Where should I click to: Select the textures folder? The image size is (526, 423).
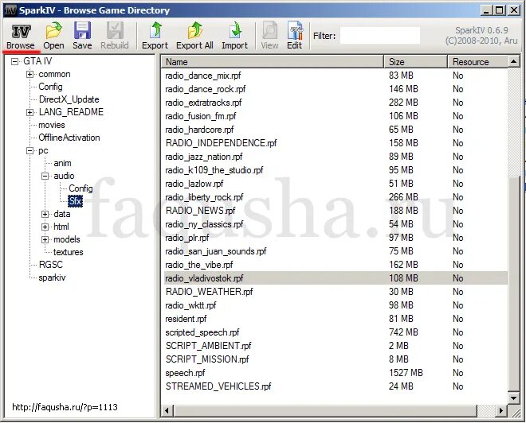click(68, 252)
